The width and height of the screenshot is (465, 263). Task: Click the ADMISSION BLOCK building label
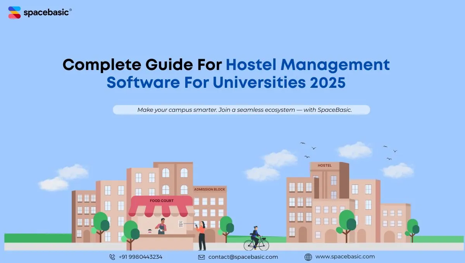click(209, 190)
